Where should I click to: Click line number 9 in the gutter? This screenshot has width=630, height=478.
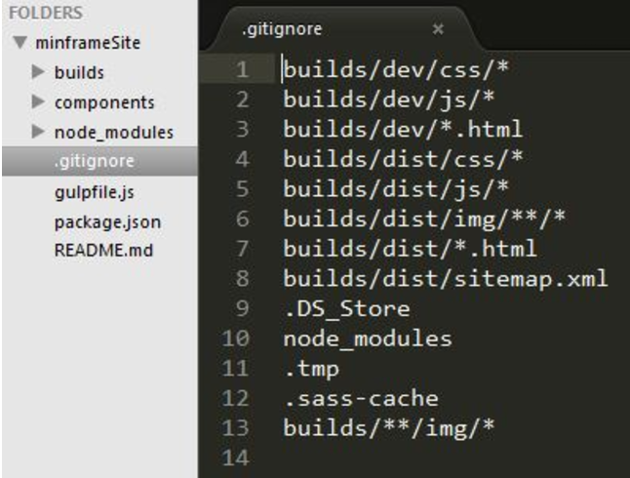(x=242, y=309)
